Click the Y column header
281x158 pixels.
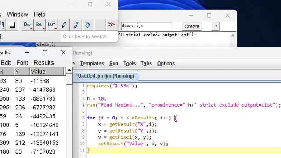click(22, 72)
